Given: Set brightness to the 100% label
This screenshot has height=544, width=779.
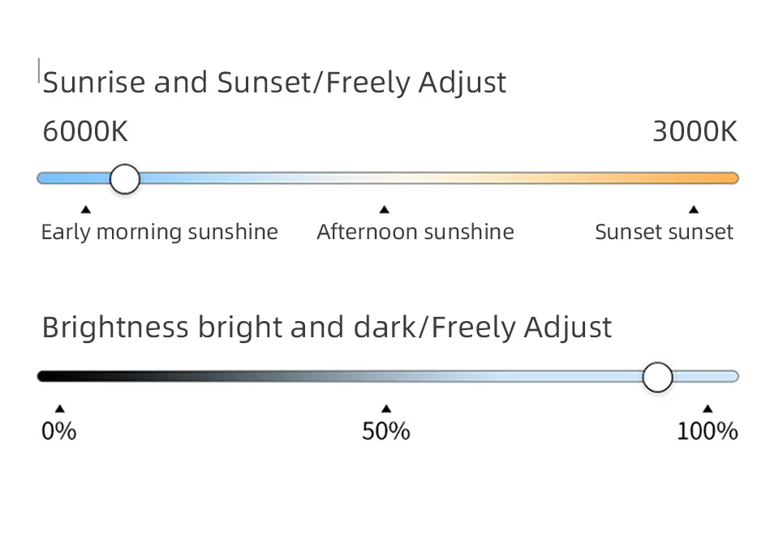Looking at the screenshot, I should pos(708,431).
